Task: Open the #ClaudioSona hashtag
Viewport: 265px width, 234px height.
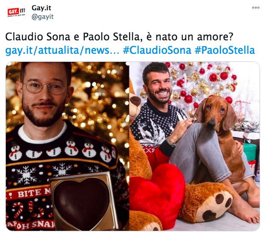Action: [x=157, y=50]
